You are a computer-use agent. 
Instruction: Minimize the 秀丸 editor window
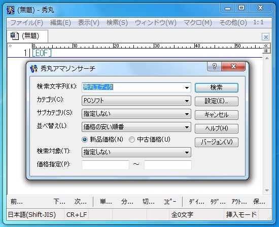pos(228,8)
